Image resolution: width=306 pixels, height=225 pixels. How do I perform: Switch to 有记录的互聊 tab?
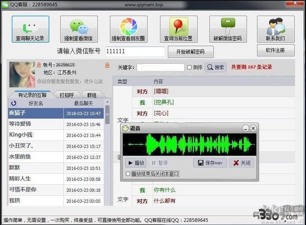pos(32,95)
